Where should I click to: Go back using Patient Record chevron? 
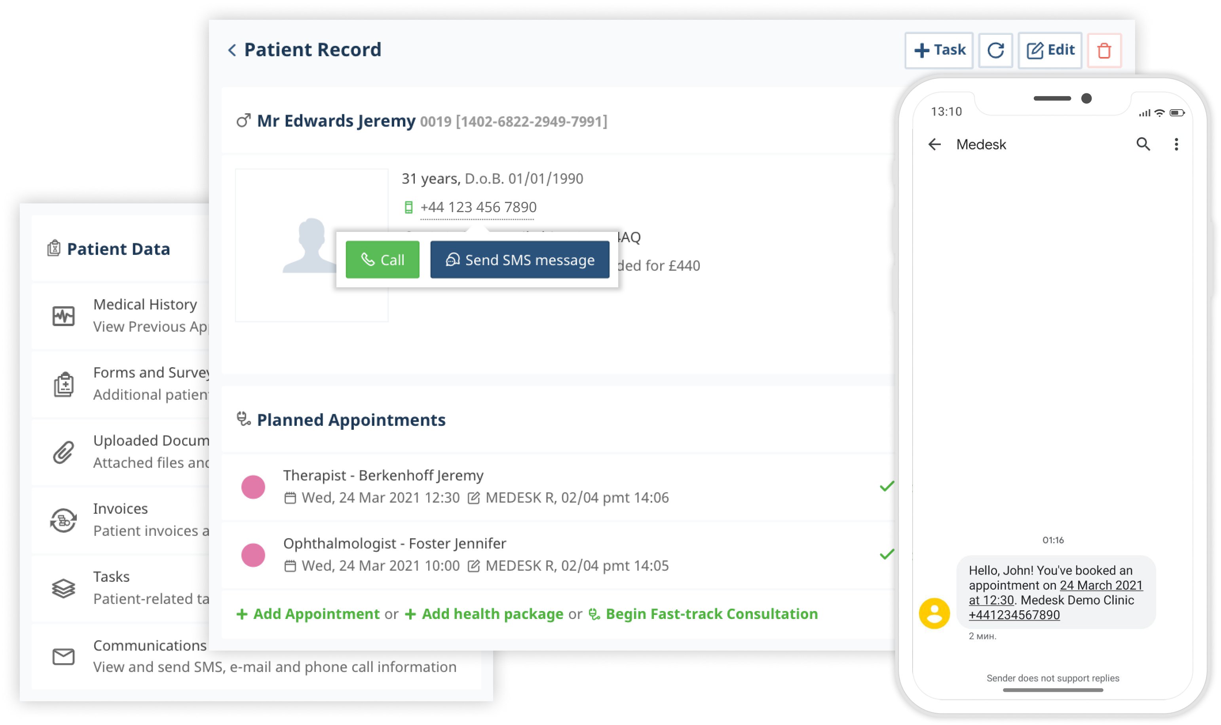pyautogui.click(x=232, y=50)
